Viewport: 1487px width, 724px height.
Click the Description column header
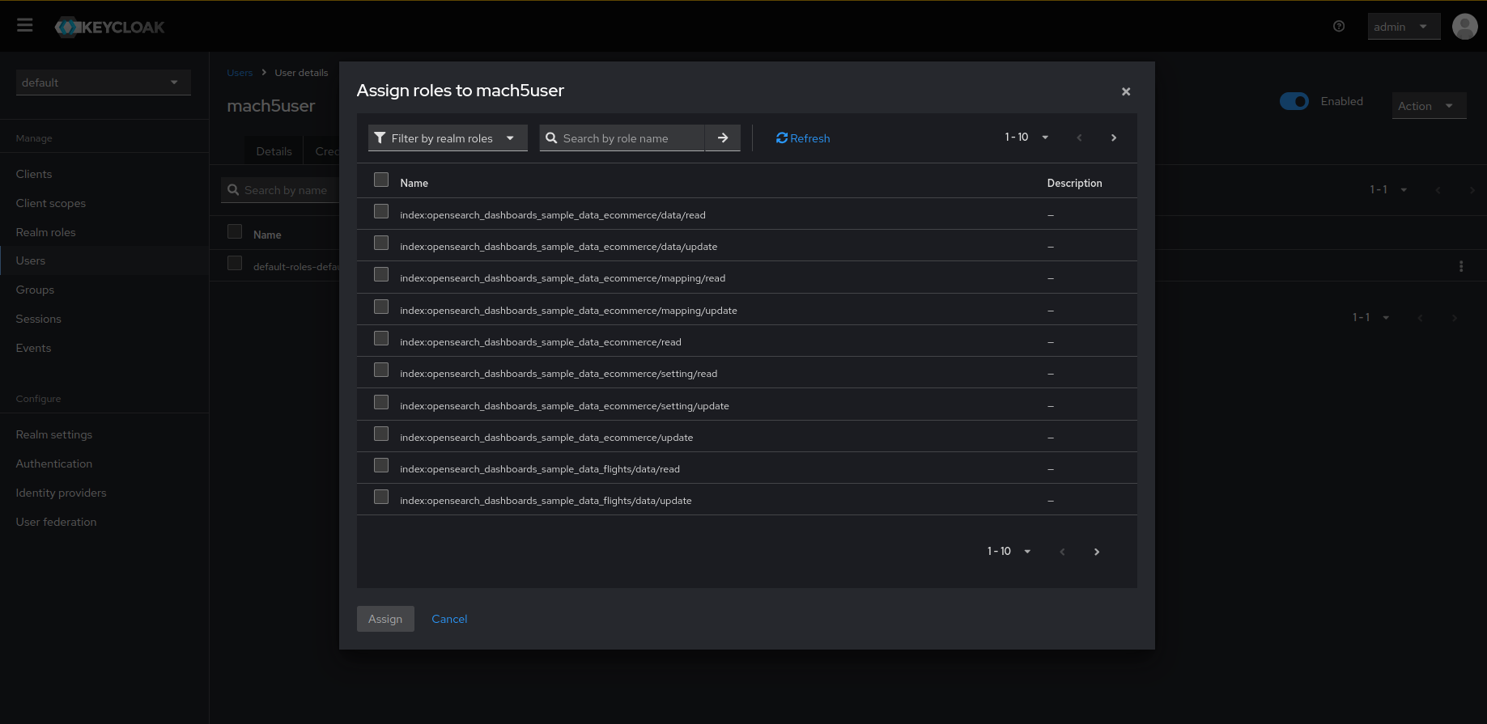pyautogui.click(x=1074, y=183)
